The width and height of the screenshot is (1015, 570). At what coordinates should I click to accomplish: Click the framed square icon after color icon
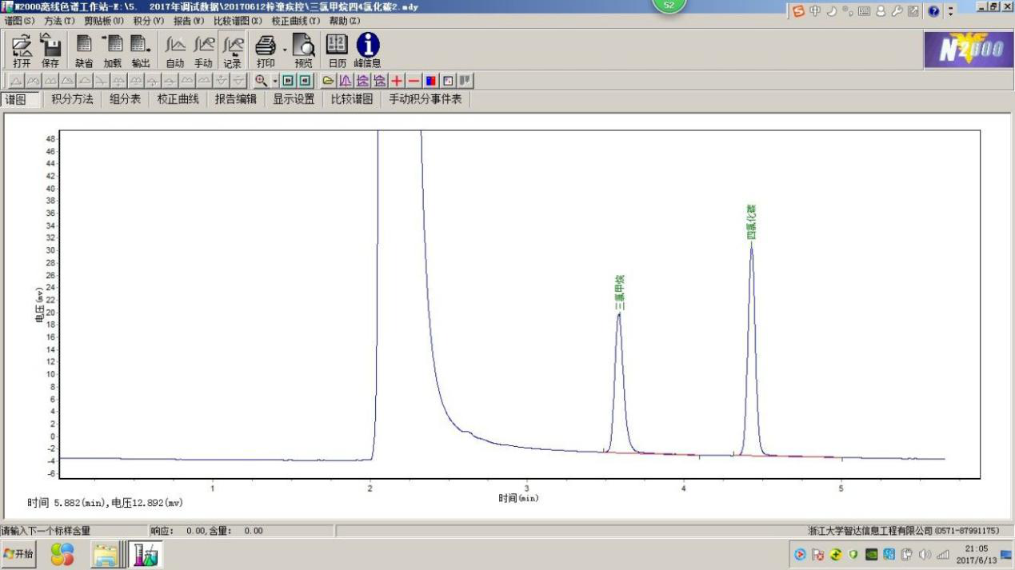[x=448, y=81]
